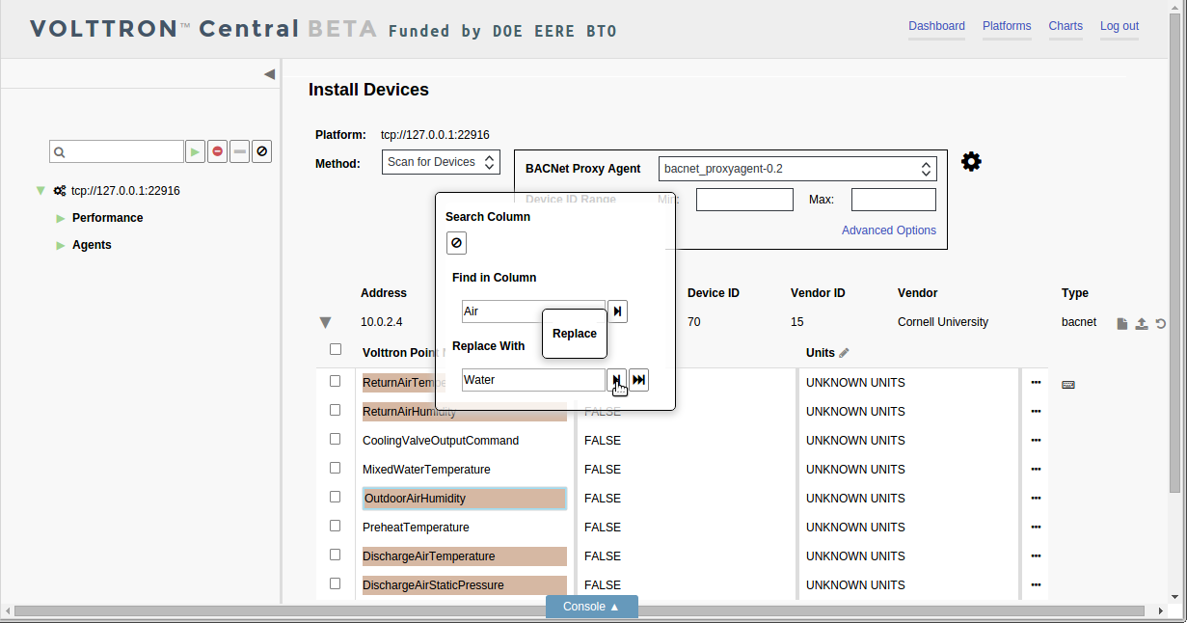Check the DischargeAirStaticPressure row checkbox

coord(336,583)
